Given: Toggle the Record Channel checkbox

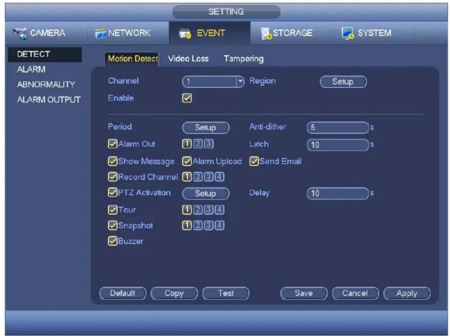Looking at the screenshot, I should (x=112, y=177).
